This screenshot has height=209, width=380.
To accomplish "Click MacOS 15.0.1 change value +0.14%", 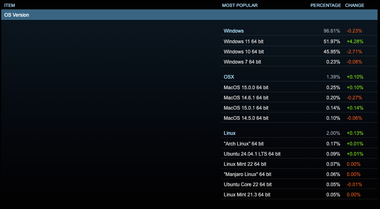I will 355,108.
